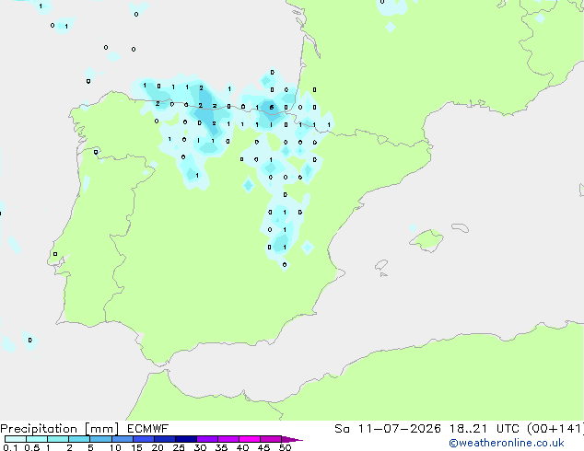This screenshot has height=451, width=584.
Task: Click the Mallorca island on the map
Action: (x=427, y=240)
